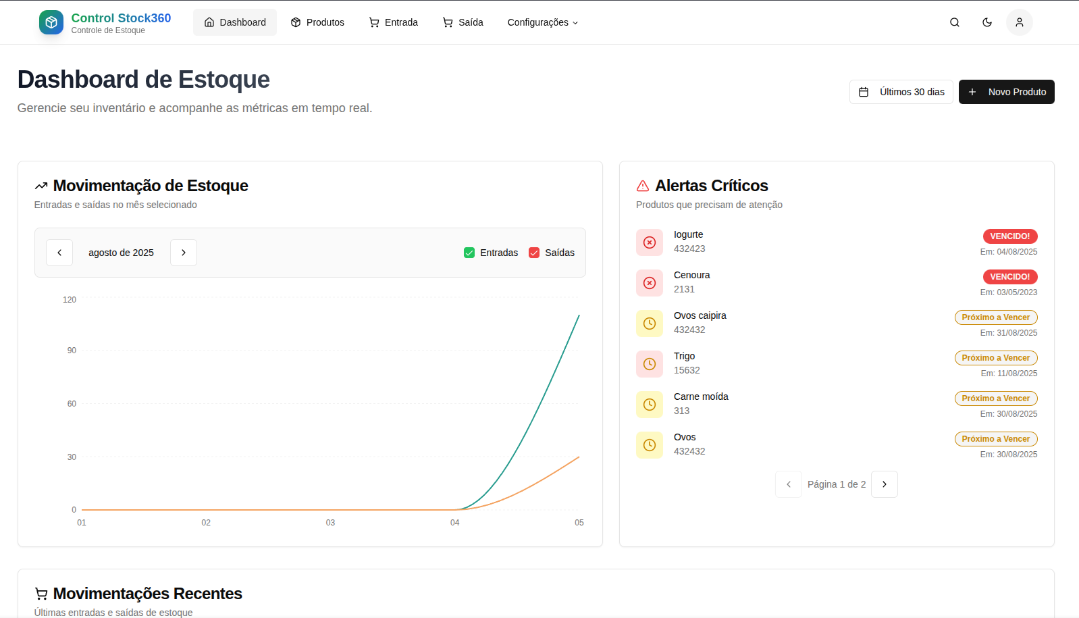Toggle dark mode with the moon icon
1079x618 pixels.
pyautogui.click(x=986, y=22)
